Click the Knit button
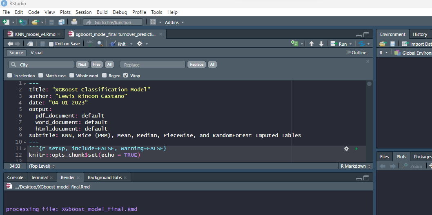This screenshot has height=215, width=432. (117, 44)
